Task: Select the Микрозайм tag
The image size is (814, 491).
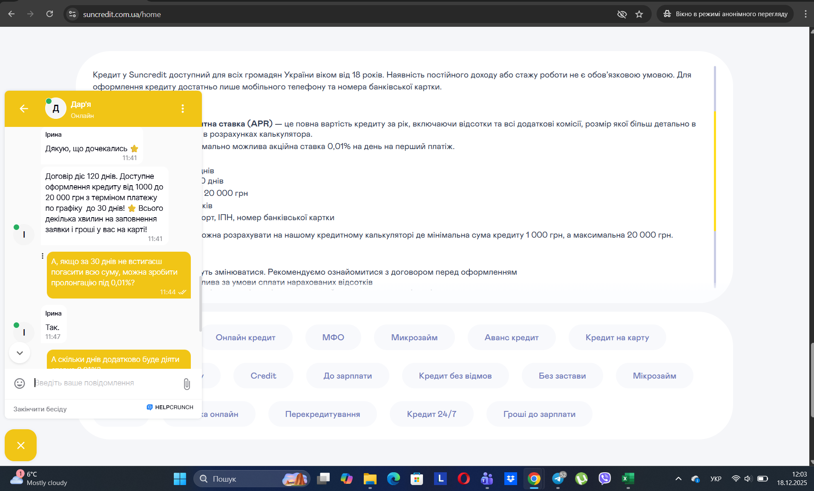Action: [x=414, y=337]
